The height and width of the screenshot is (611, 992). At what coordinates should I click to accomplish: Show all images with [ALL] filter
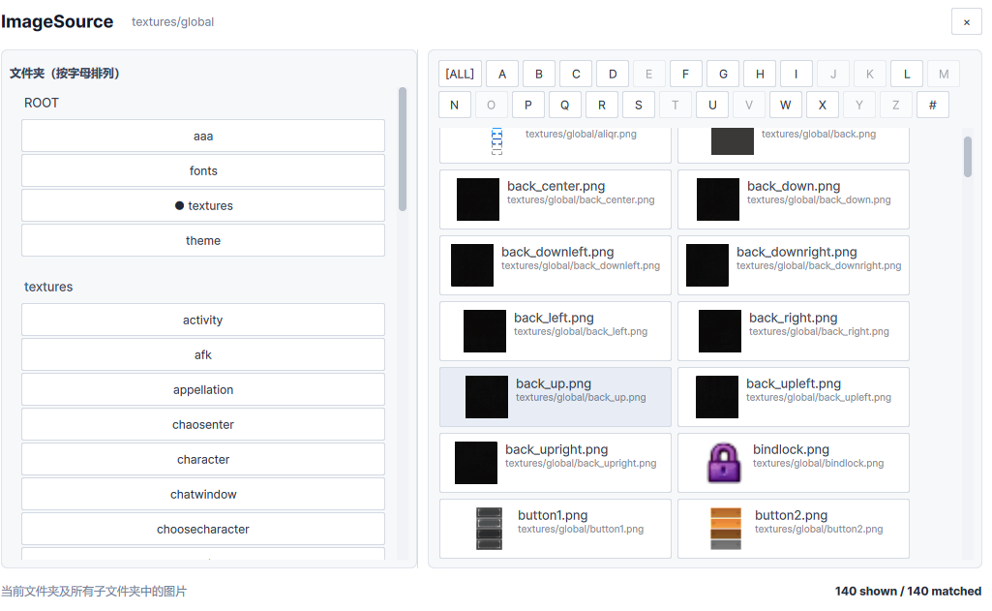tap(460, 75)
